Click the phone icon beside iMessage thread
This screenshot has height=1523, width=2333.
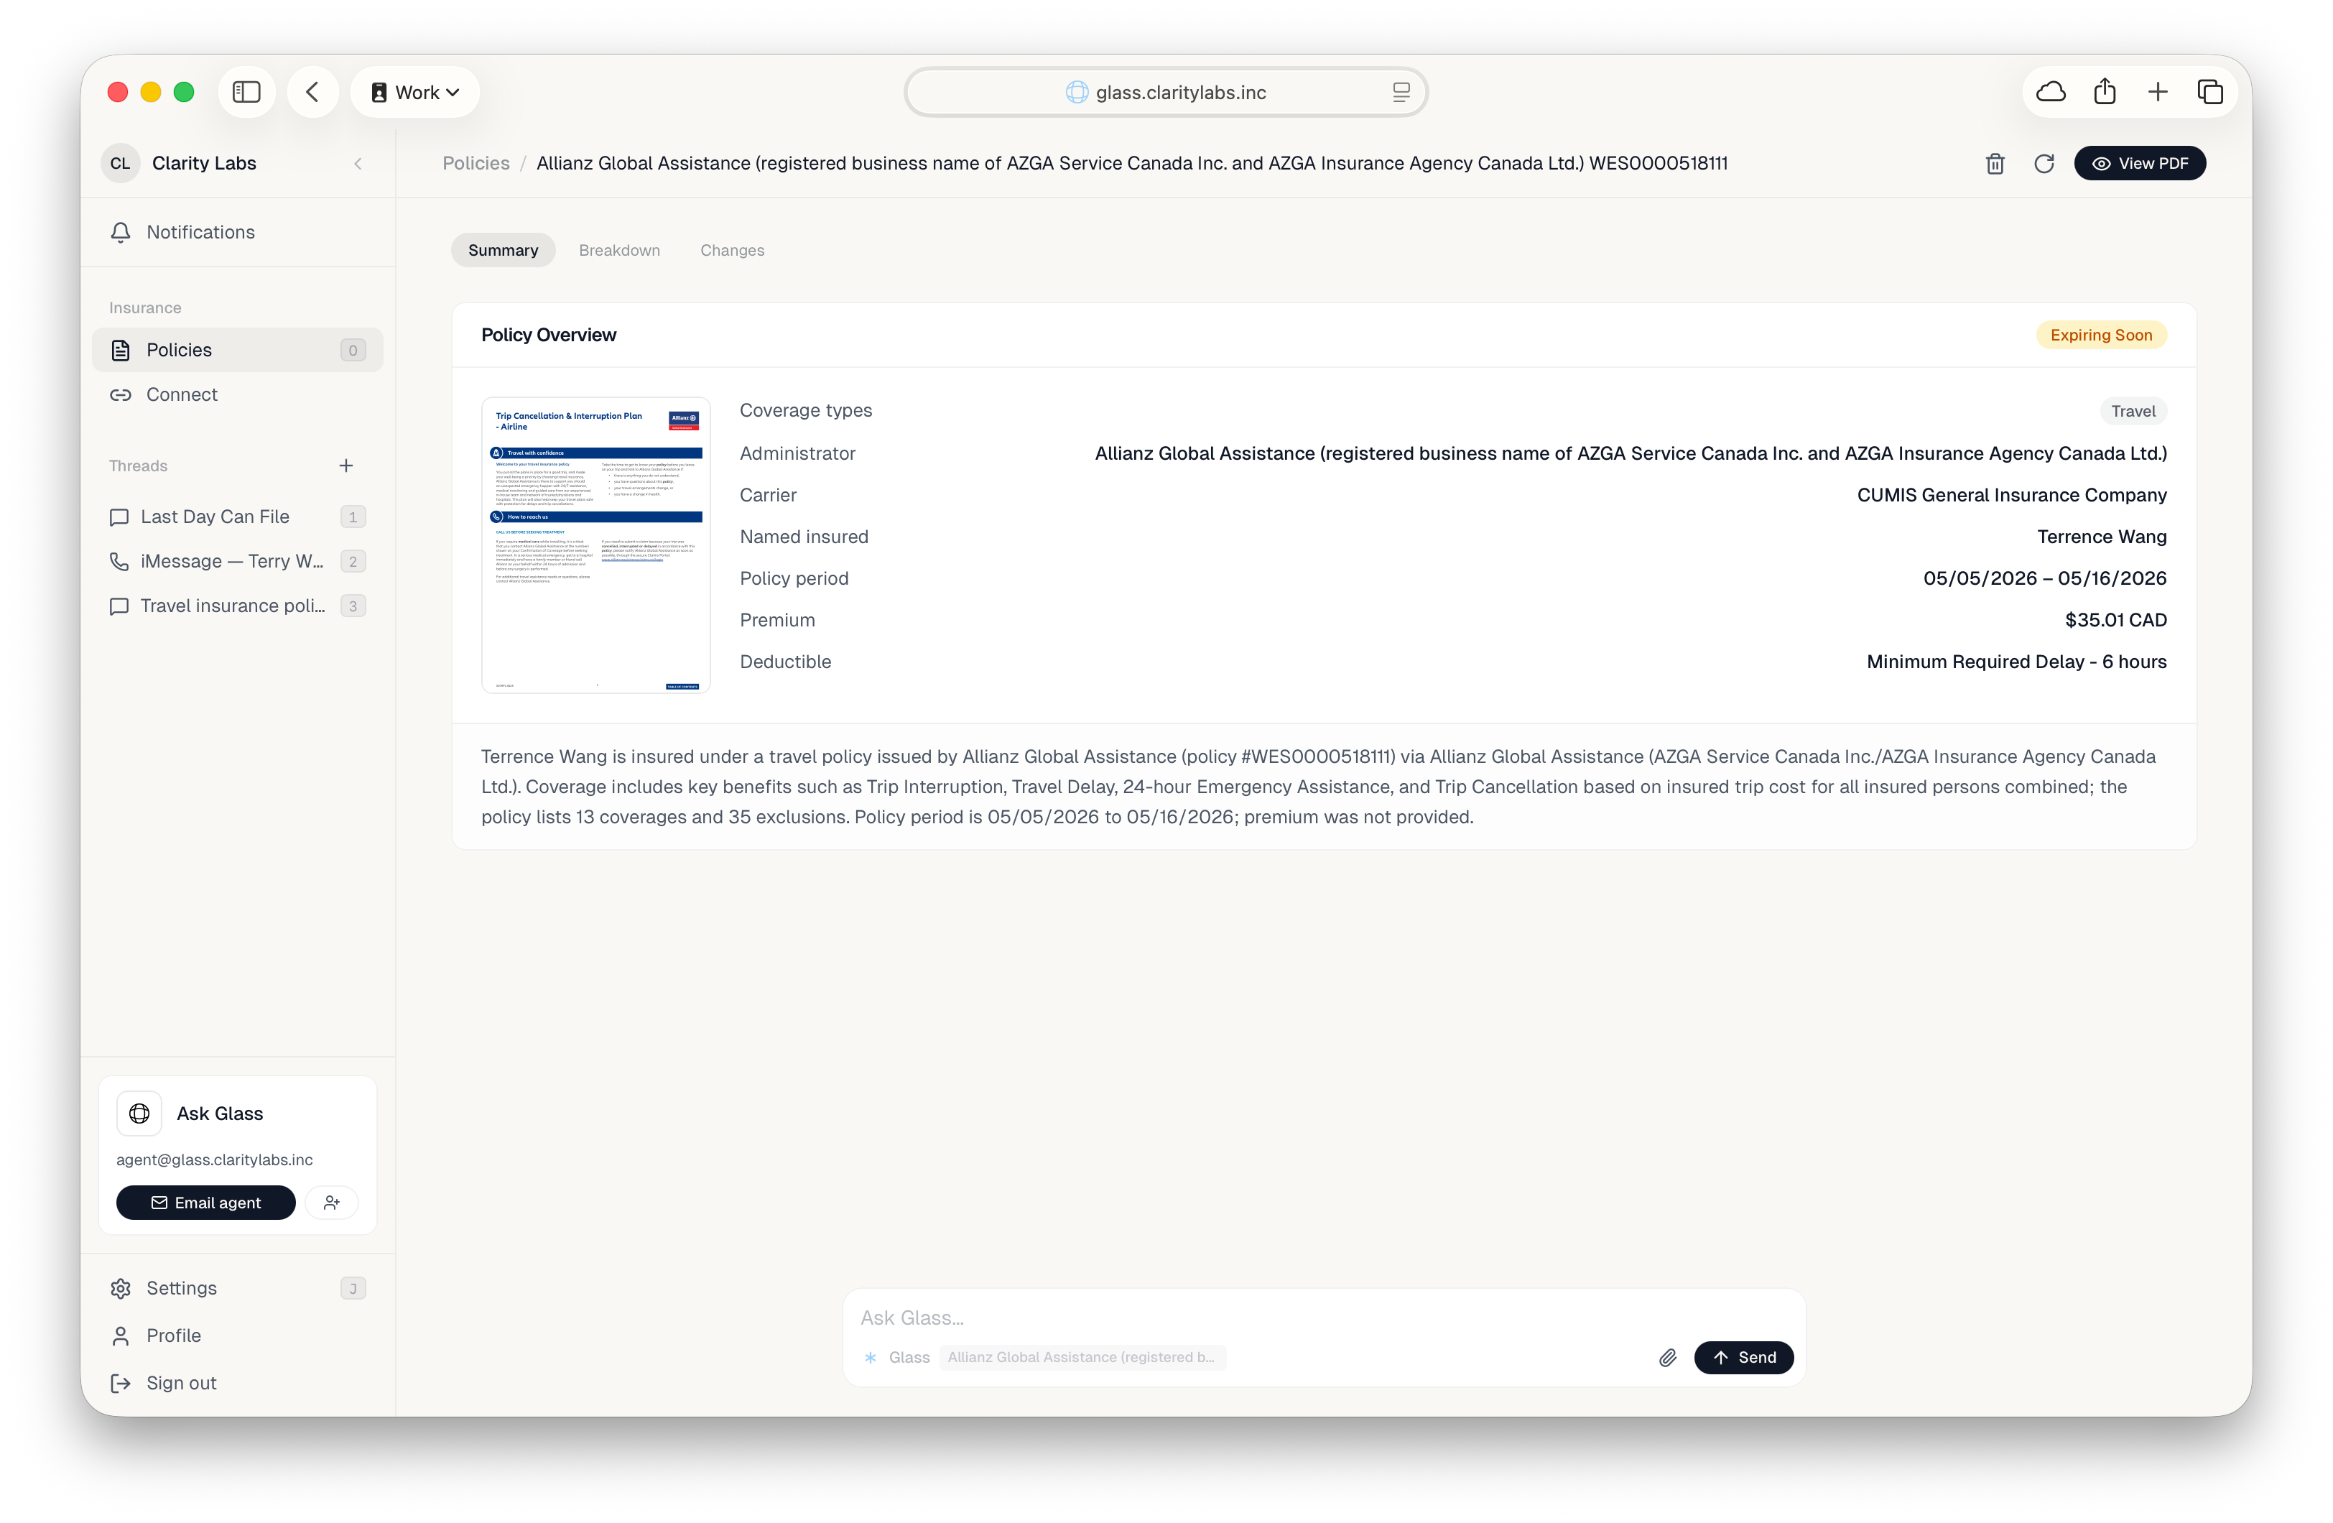(x=119, y=561)
